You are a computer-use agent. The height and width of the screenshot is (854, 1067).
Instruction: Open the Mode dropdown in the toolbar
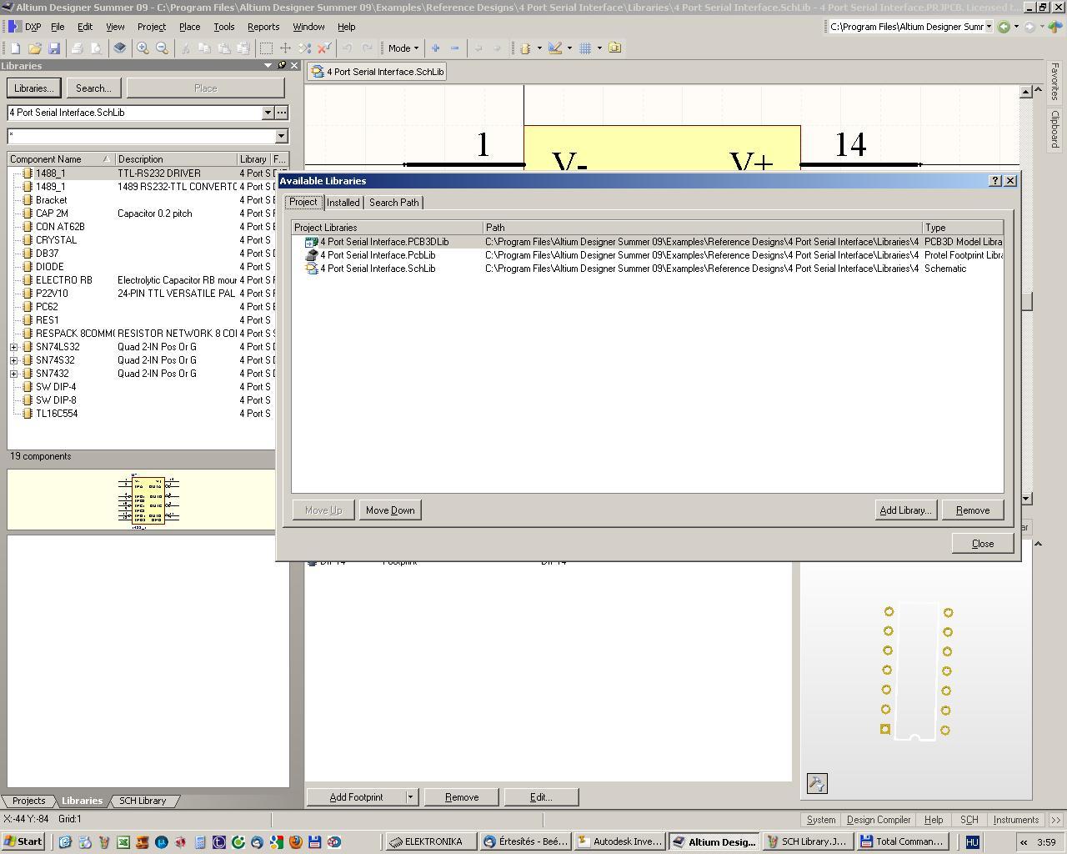point(403,48)
